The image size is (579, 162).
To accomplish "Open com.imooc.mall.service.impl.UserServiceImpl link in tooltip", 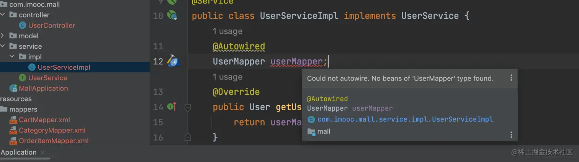I will (x=405, y=119).
